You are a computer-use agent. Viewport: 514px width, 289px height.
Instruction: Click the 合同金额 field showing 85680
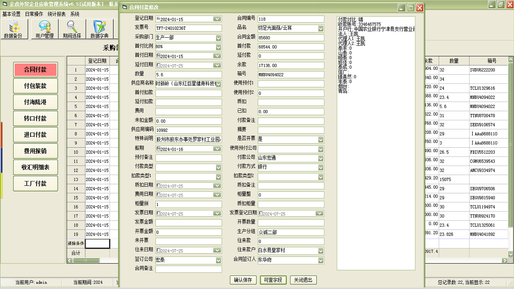coord(291,38)
